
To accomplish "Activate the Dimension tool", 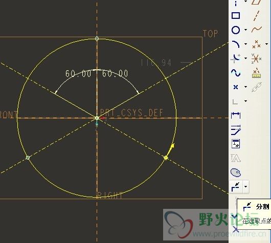I will point(236,115).
